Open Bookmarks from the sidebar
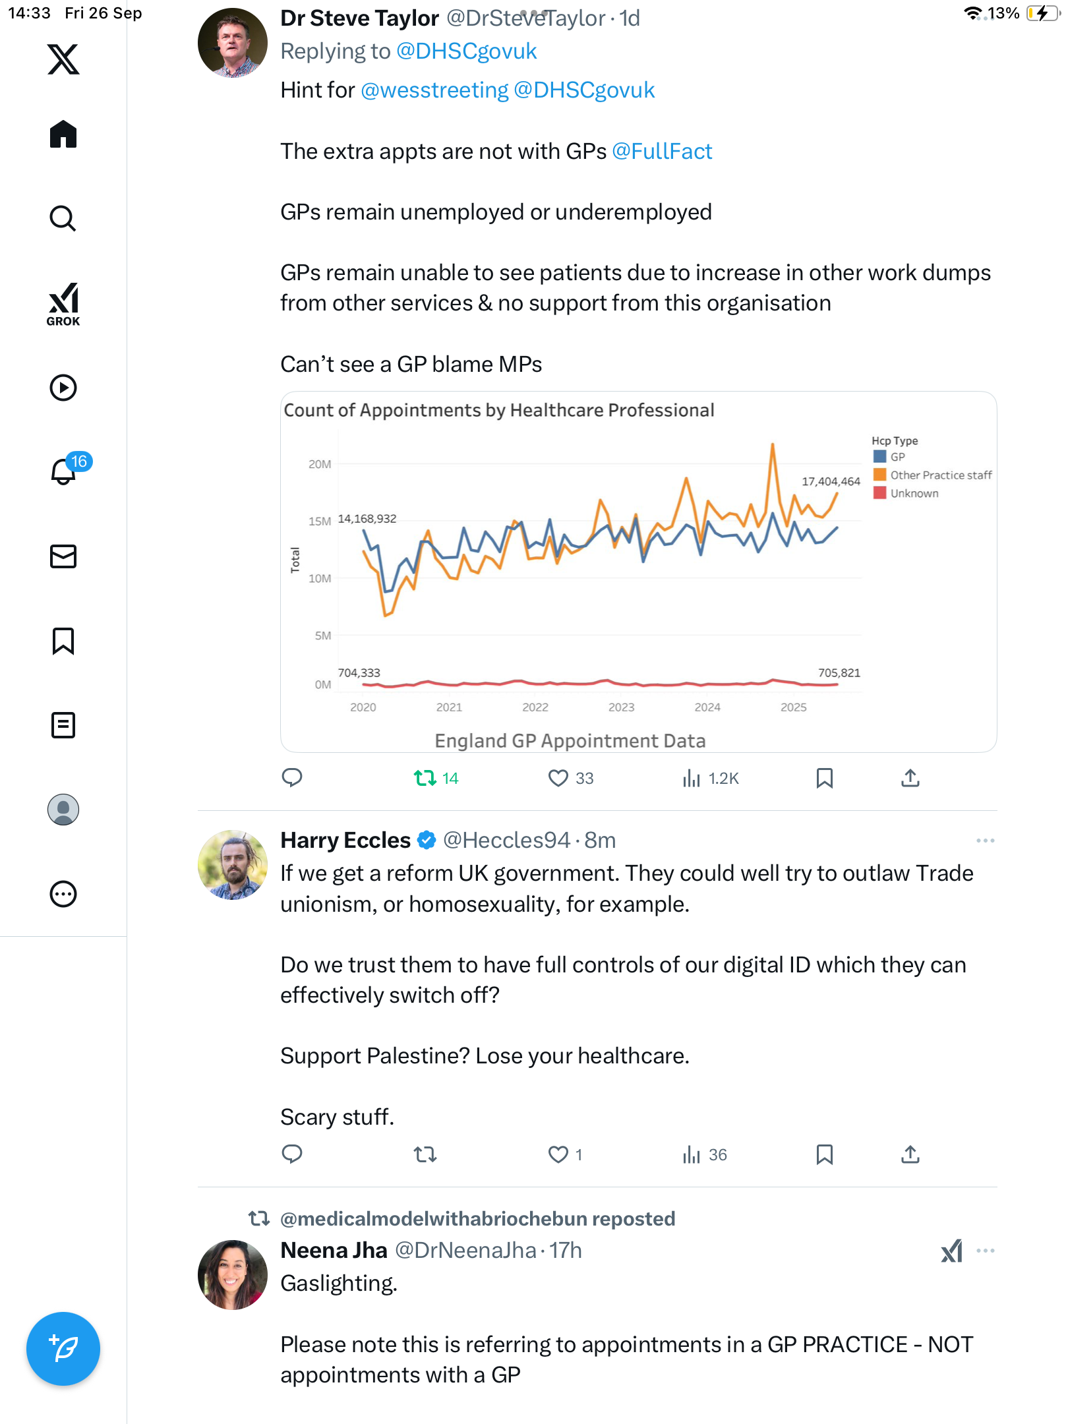The height and width of the screenshot is (1424, 1068). [63, 641]
